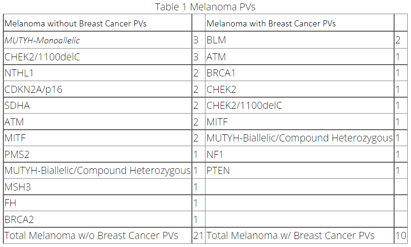
Task: Click 'Total Melanoma w/ Breast Cancer PVs' cell
Action: pos(290,235)
